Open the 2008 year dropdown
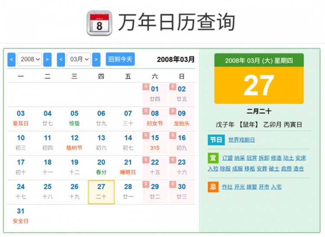This screenshot has width=325, height=237. pyautogui.click(x=29, y=59)
